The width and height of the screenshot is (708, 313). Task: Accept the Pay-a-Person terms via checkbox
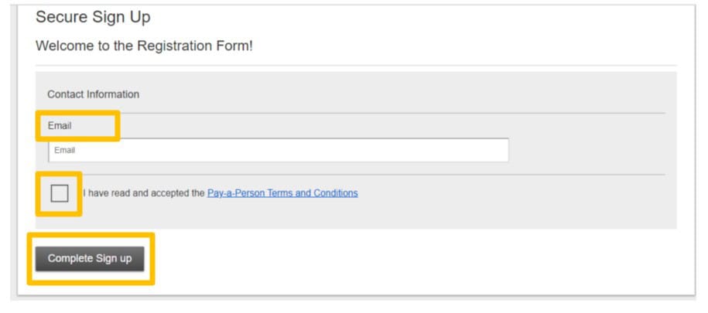[59, 193]
